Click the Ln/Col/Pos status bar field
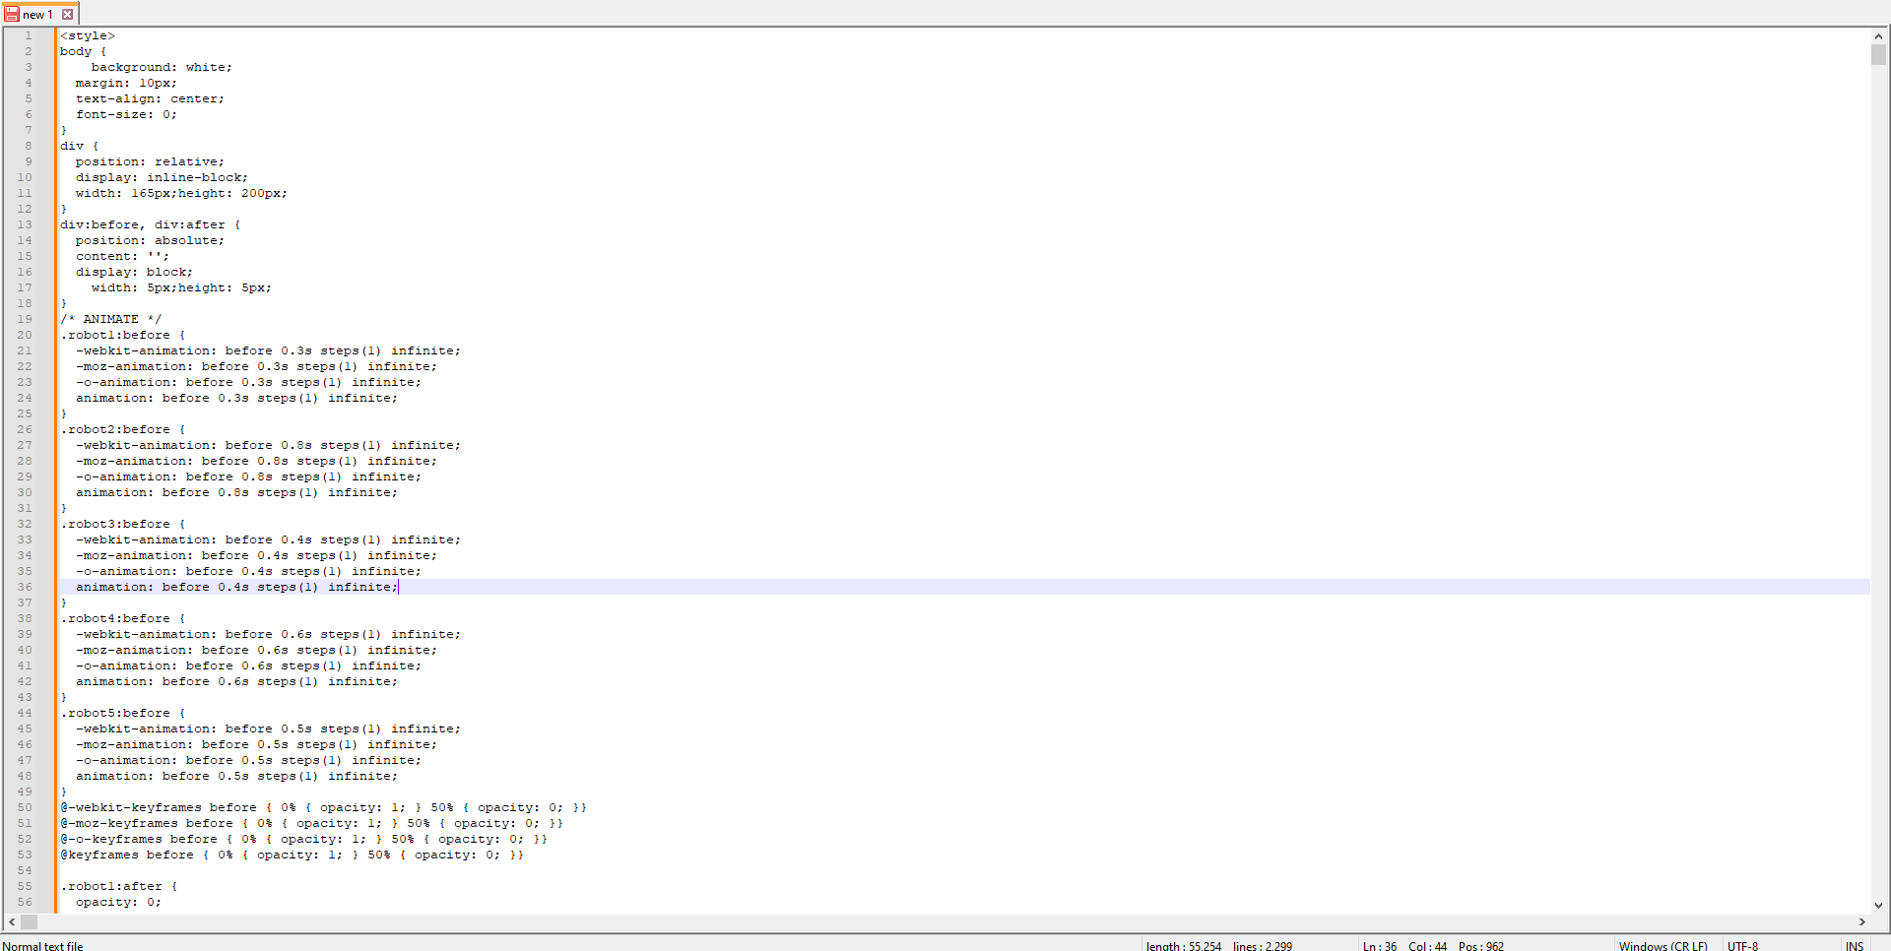 [1433, 945]
